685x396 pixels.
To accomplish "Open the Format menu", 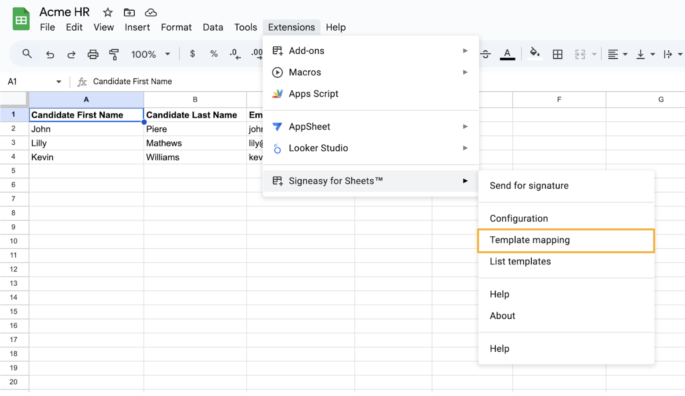I will [176, 27].
